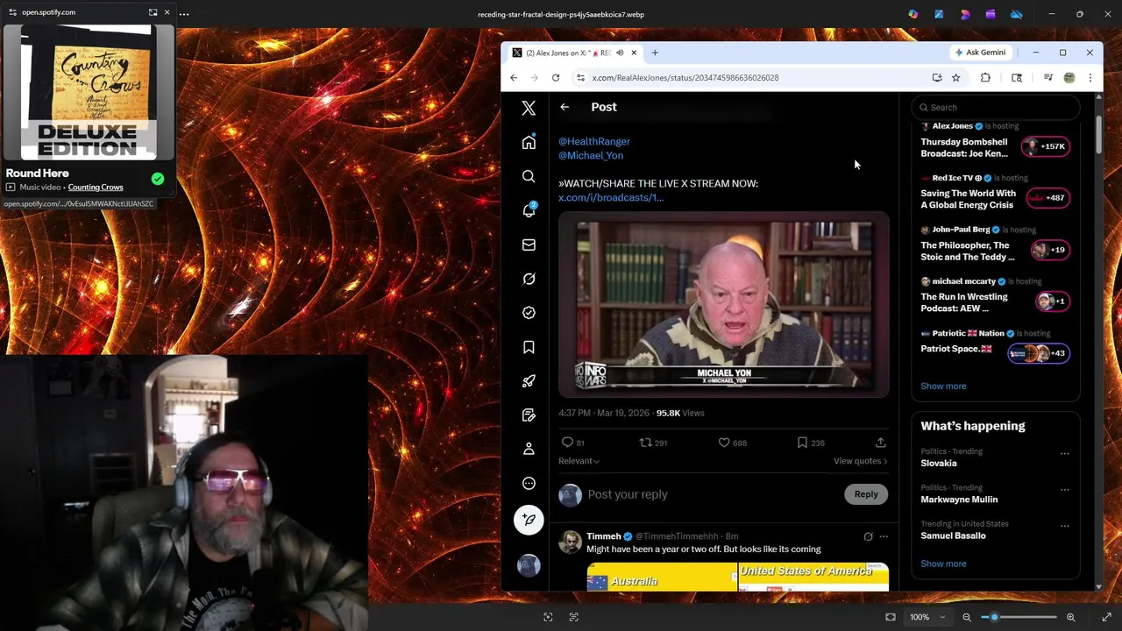Click the Ask Gemini button
The width and height of the screenshot is (1122, 631).
tap(981, 53)
